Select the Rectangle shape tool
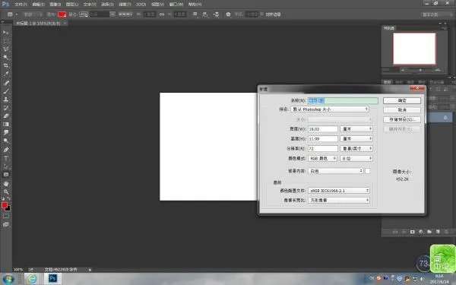The image size is (456, 285). [x=6, y=175]
